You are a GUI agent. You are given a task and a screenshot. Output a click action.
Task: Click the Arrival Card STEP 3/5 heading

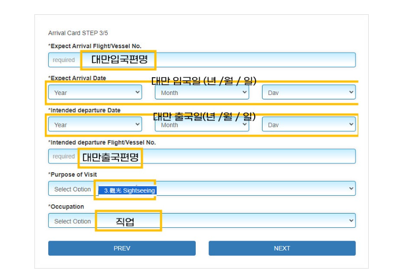78,33
